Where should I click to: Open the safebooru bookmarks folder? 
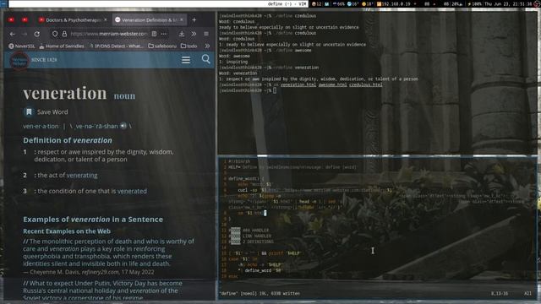[162, 46]
